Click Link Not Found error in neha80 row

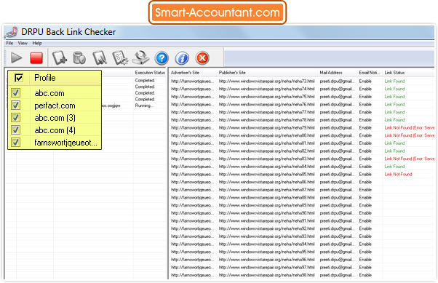pyautogui.click(x=409, y=135)
